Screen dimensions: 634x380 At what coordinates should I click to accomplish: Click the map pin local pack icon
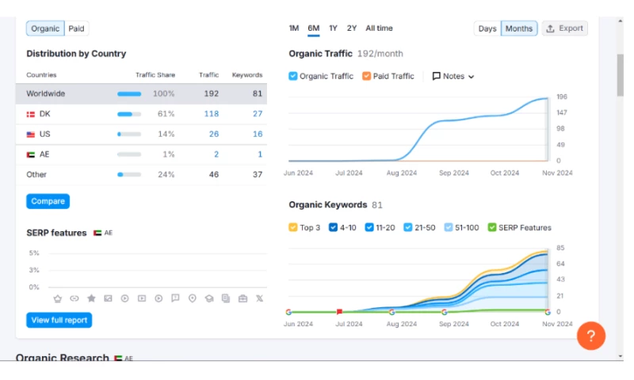pyautogui.click(x=193, y=298)
